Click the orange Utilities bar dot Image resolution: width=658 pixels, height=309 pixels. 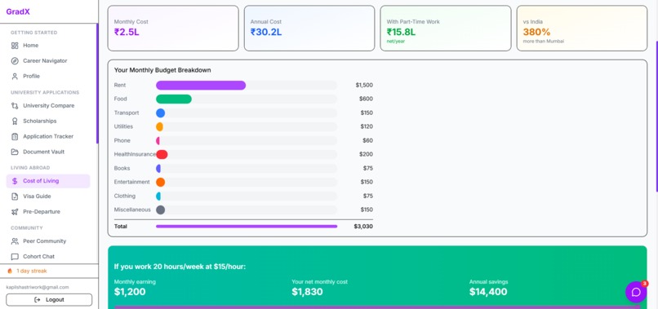click(159, 126)
